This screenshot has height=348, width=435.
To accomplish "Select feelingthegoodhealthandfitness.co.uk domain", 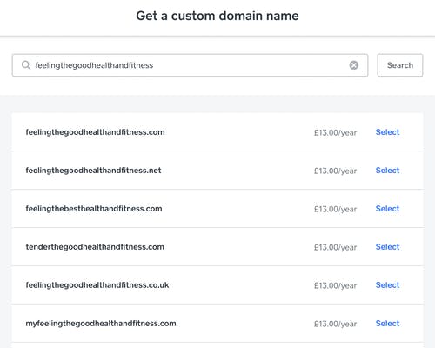I will pos(387,285).
